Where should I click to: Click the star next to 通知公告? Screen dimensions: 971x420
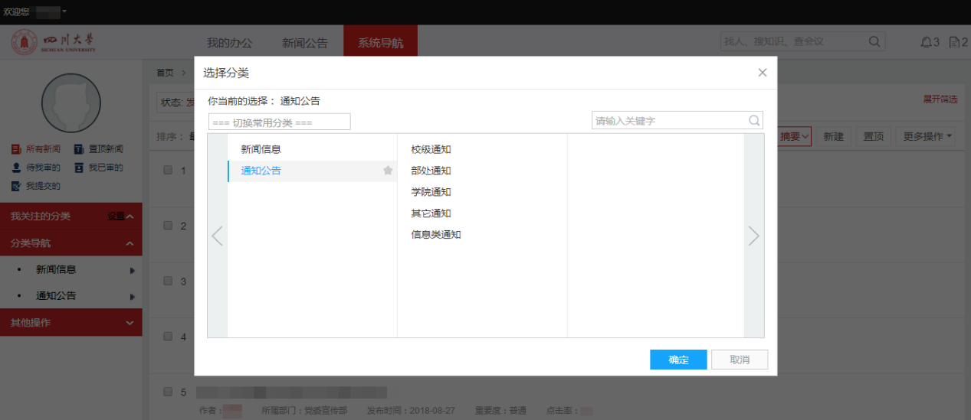pyautogui.click(x=388, y=171)
